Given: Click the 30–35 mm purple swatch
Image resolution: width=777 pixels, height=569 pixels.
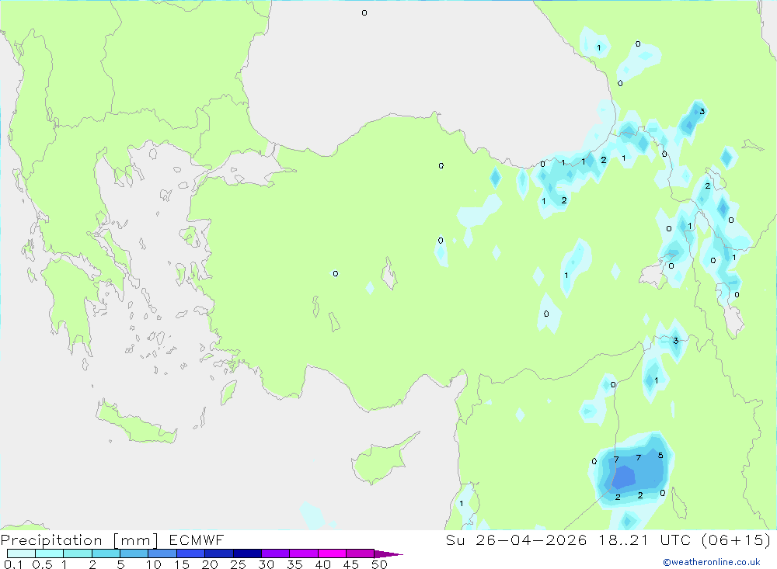Looking at the screenshot, I should tap(275, 553).
